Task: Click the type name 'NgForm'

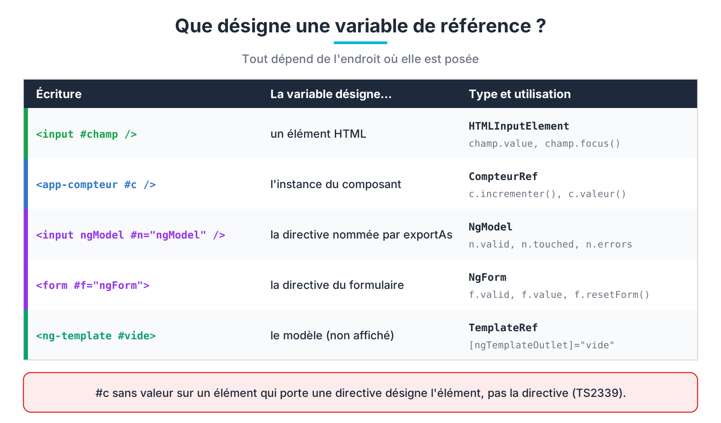Action: tap(488, 277)
